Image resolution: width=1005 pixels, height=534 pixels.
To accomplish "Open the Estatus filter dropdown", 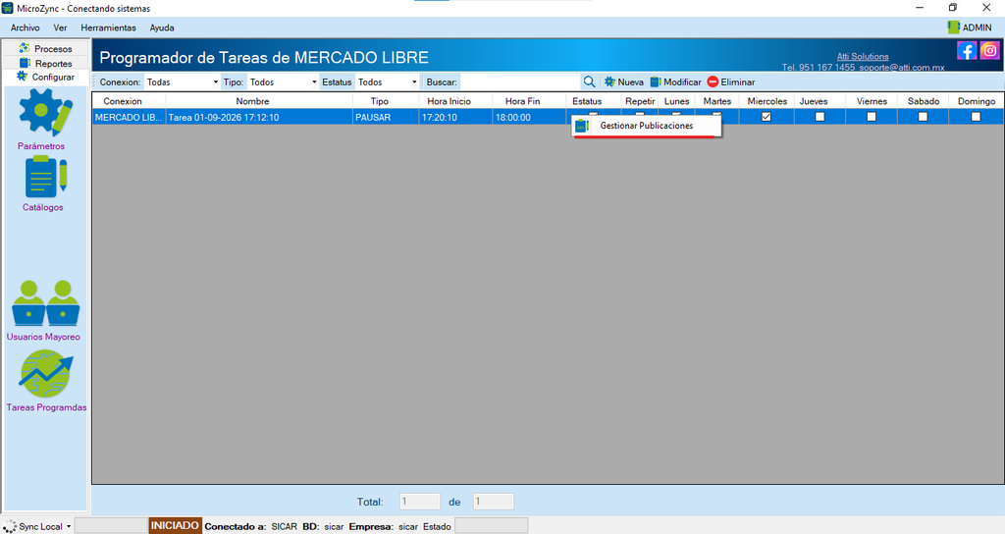I will point(387,82).
